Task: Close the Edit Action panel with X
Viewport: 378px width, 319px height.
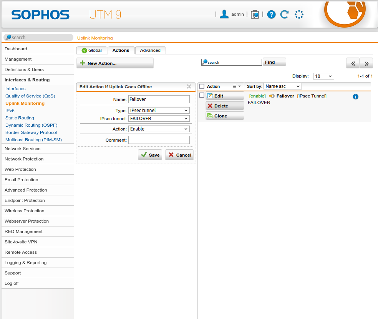Action: (189, 87)
